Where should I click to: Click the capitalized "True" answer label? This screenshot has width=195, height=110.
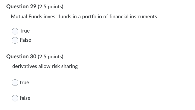25,31
